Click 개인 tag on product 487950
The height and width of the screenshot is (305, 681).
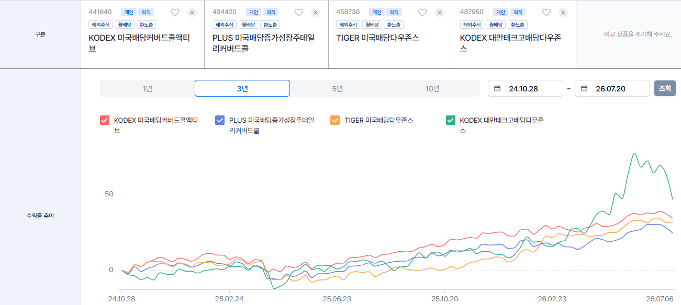(x=500, y=12)
